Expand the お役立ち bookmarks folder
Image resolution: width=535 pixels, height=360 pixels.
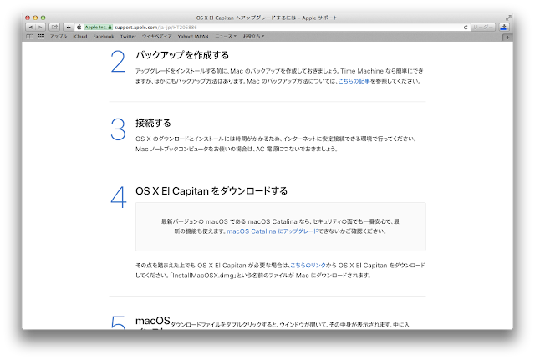coord(253,36)
